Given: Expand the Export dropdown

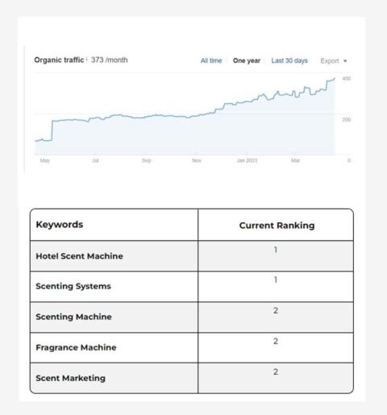Looking at the screenshot, I should click(334, 61).
